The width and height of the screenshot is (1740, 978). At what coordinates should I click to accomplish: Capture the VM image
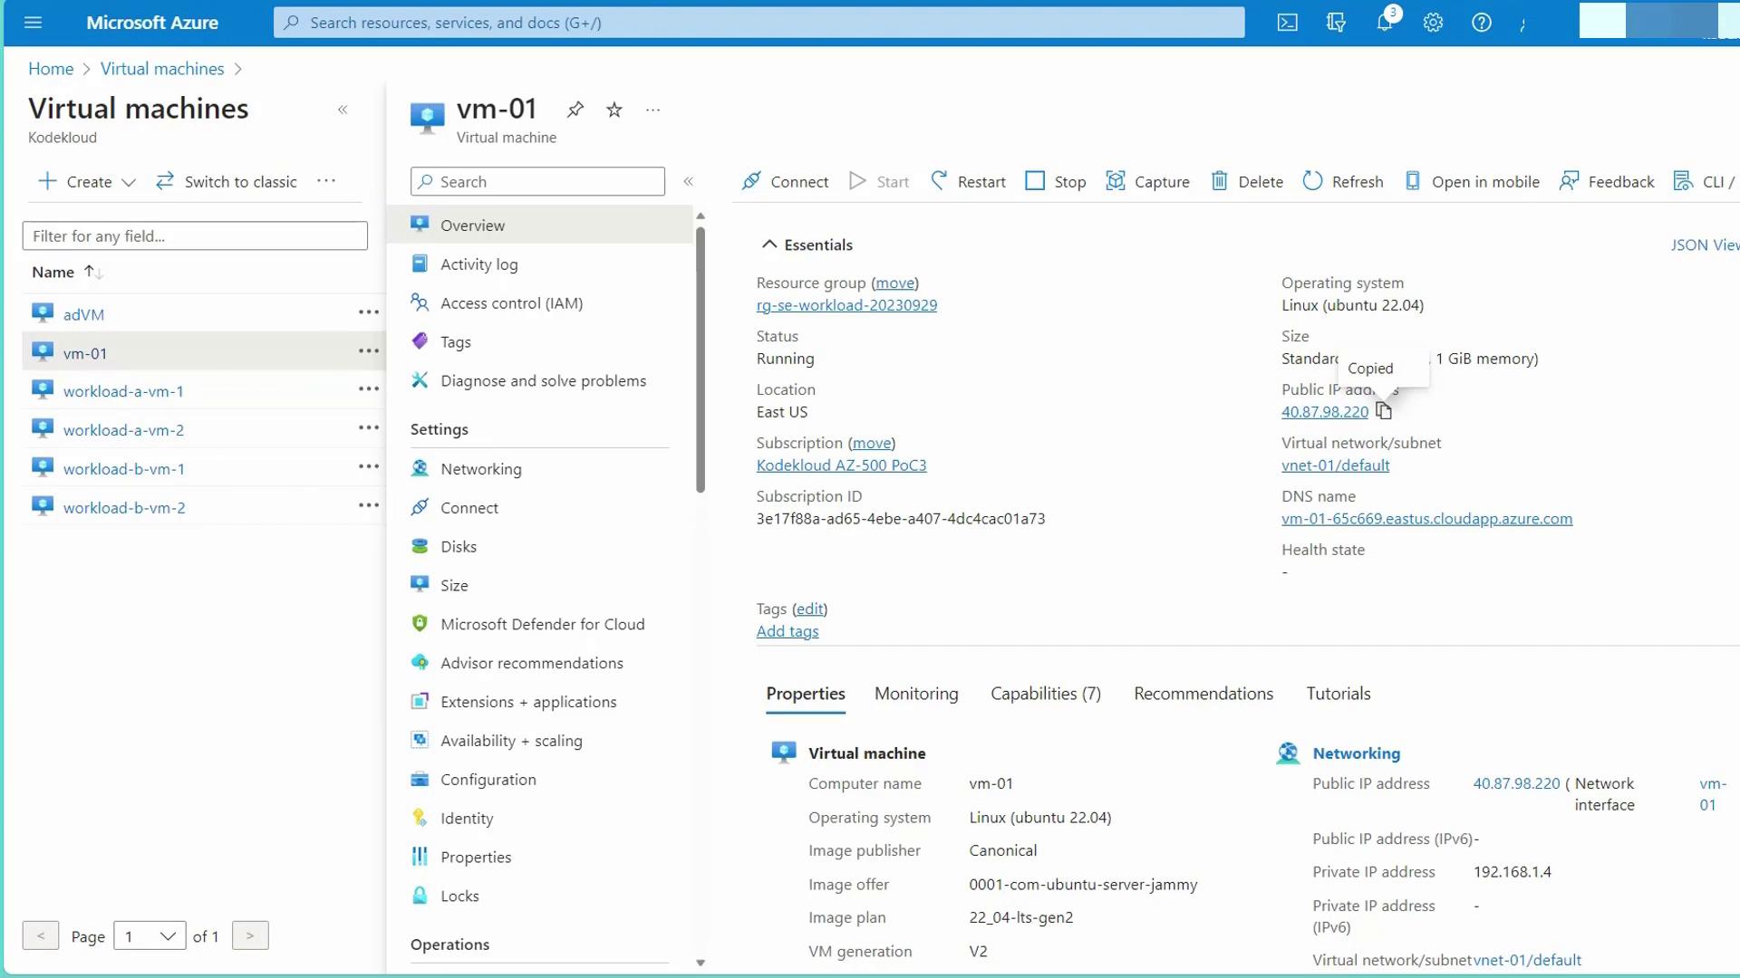point(1147,181)
